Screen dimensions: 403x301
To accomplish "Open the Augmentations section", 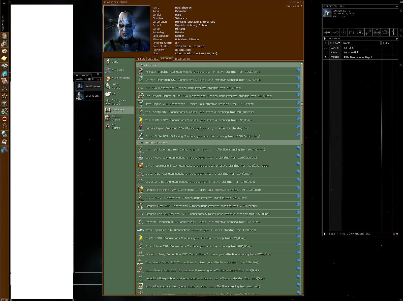I will [x=119, y=78].
